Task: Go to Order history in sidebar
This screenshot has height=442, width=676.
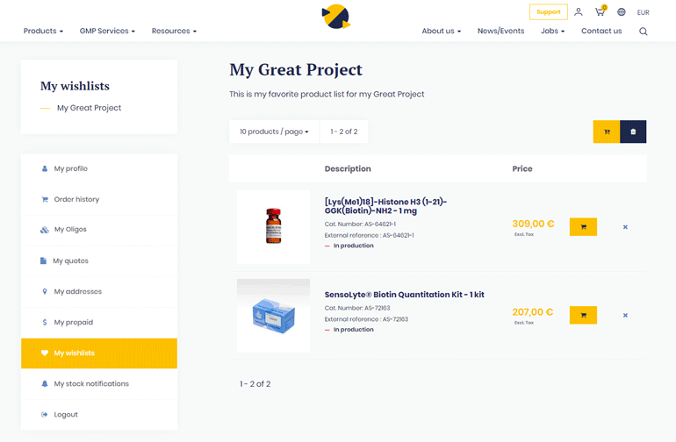Action: (76, 199)
